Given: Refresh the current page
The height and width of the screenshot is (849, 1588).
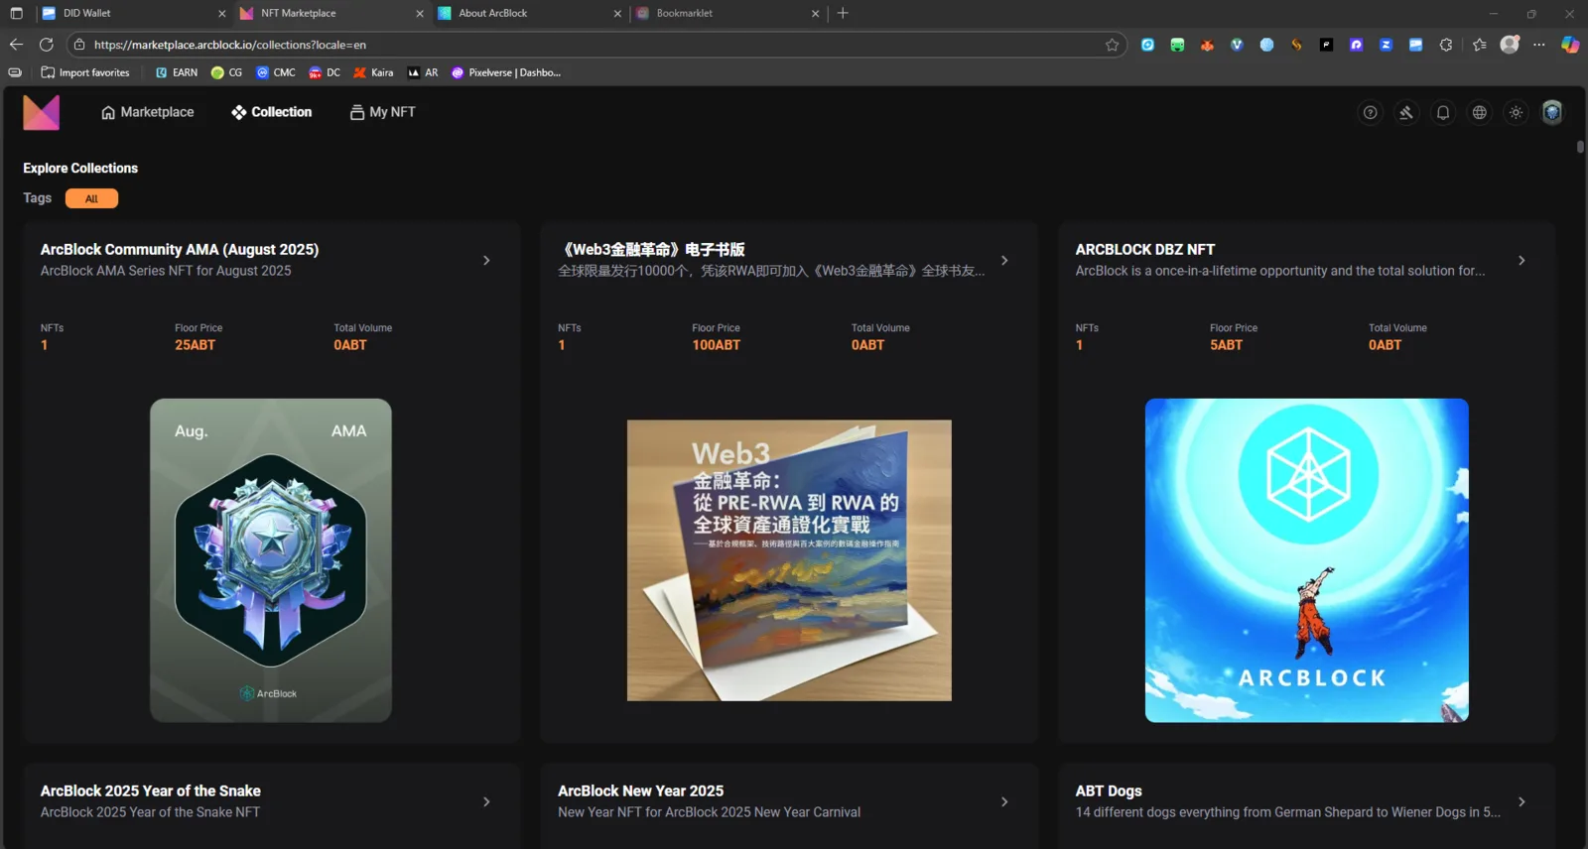Looking at the screenshot, I should pos(46,45).
